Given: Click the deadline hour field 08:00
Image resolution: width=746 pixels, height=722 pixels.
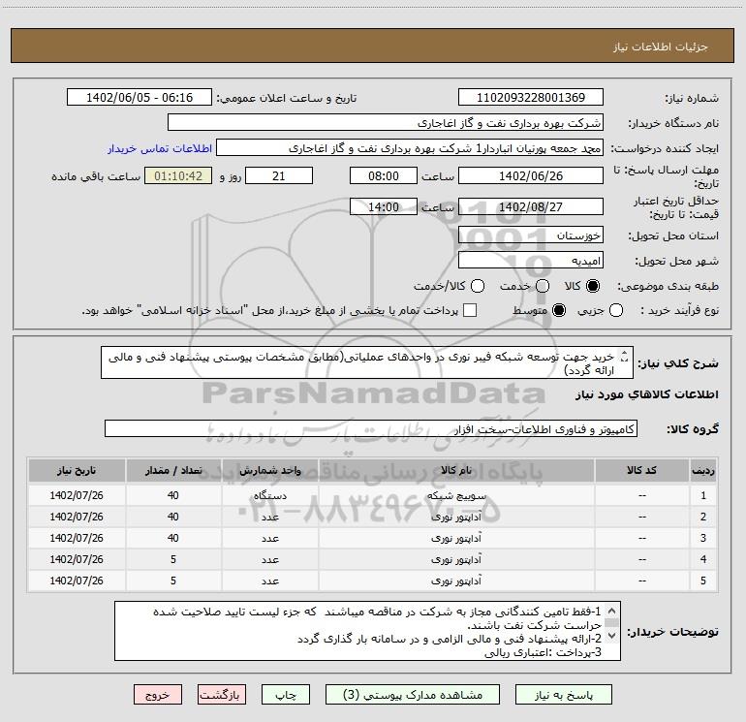Looking at the screenshot, I should [x=384, y=175].
